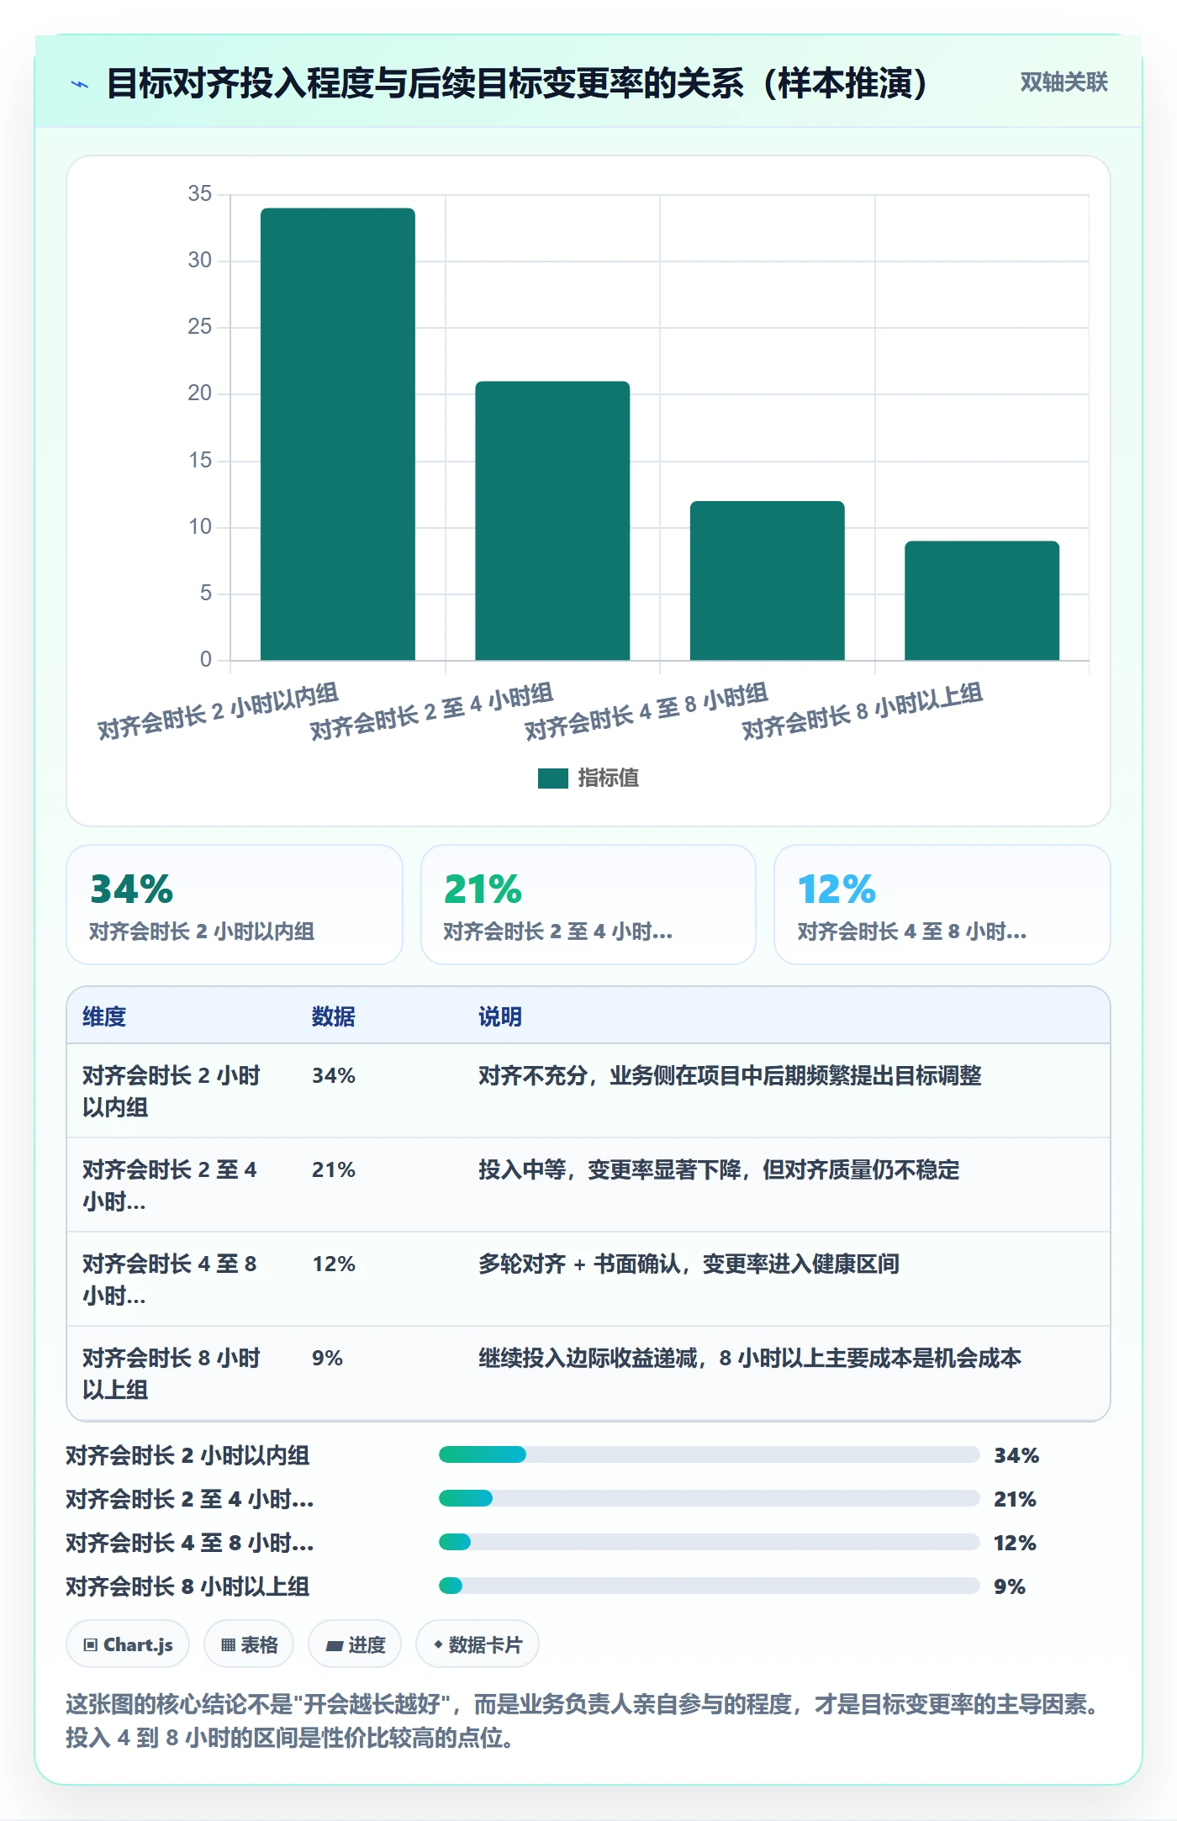Screen dimensions: 1177x1821
Task: Click the explanation 对齐不充分，业务侧在项目中后期频繁提出目标调整
Action: [x=730, y=1075]
